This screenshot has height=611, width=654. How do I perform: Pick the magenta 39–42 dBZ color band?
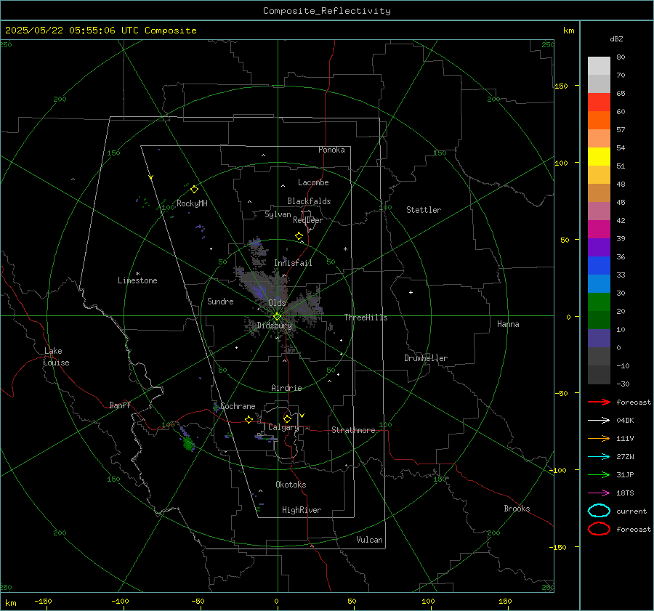599,230
